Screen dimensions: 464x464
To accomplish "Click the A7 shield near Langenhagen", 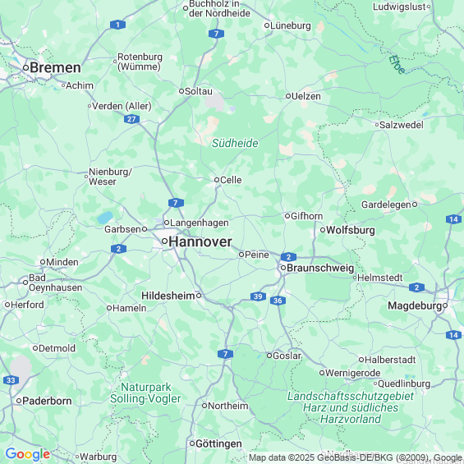I will coord(176,203).
